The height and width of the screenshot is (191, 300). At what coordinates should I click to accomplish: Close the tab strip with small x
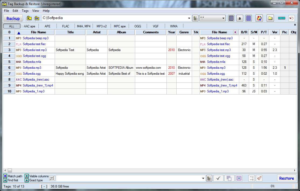pyautogui.click(x=295, y=25)
